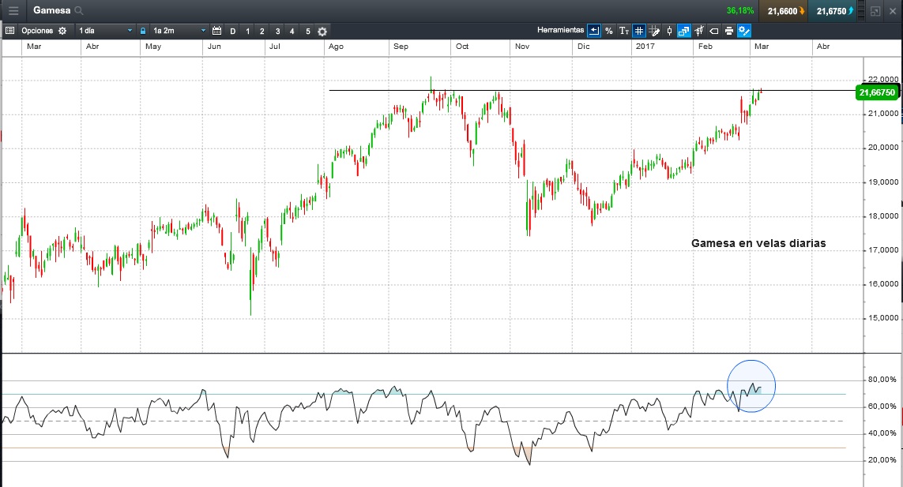Toggle the chart gridlines icon
Screen dimensions: 903x487
point(638,31)
